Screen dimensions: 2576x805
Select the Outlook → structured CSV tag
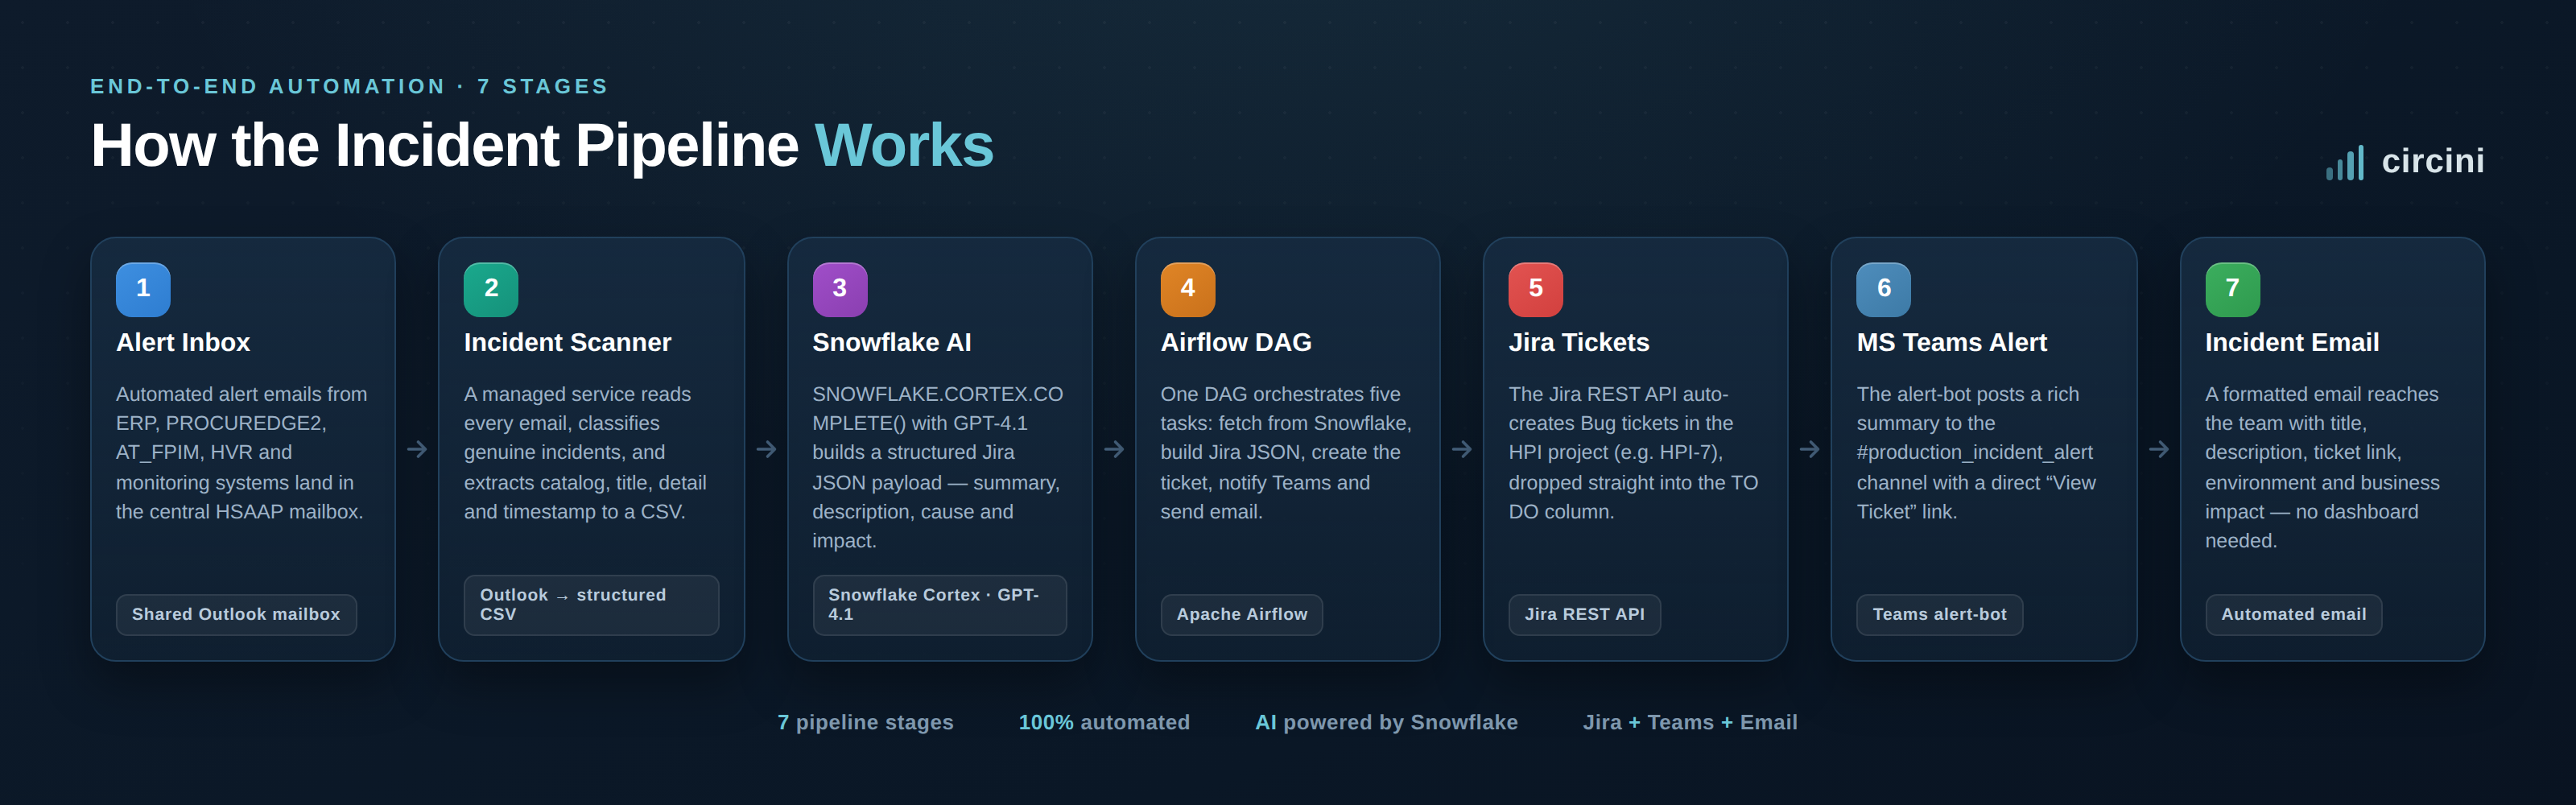591,604
